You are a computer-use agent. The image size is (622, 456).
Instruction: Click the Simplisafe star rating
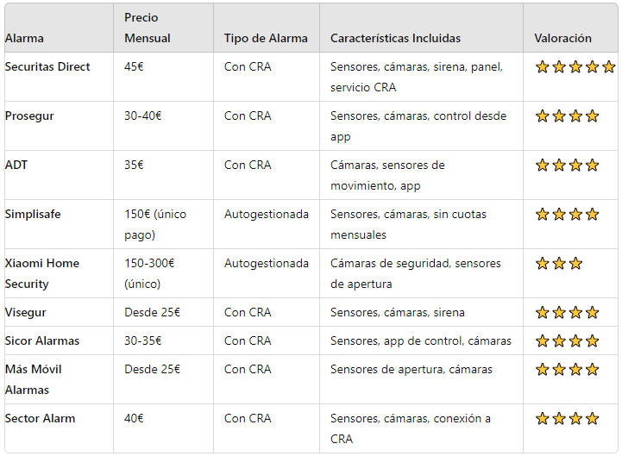click(x=567, y=215)
